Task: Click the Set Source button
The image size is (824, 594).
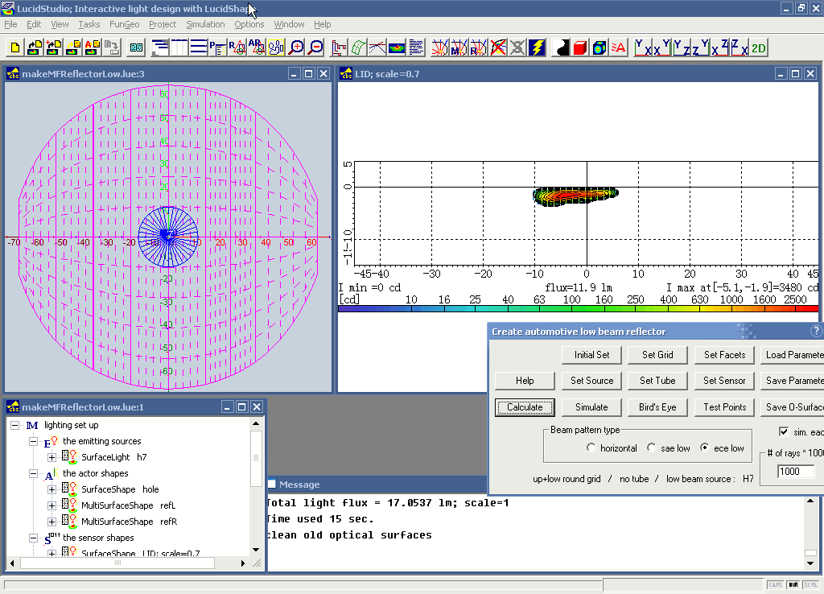Action: coord(591,381)
